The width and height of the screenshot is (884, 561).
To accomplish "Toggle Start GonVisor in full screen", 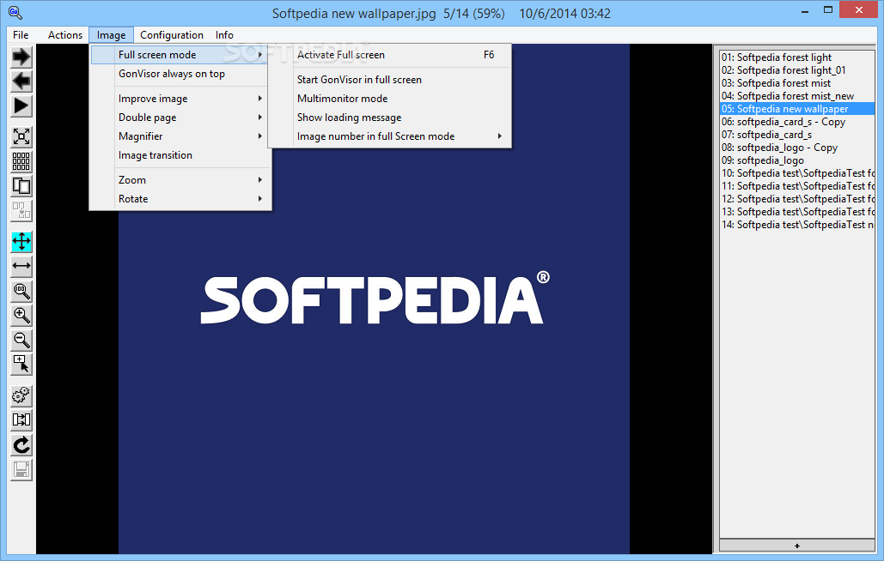I will [389, 80].
